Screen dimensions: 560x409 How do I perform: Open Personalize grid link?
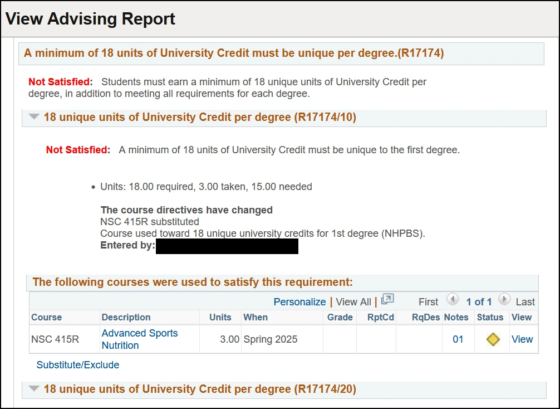point(299,302)
